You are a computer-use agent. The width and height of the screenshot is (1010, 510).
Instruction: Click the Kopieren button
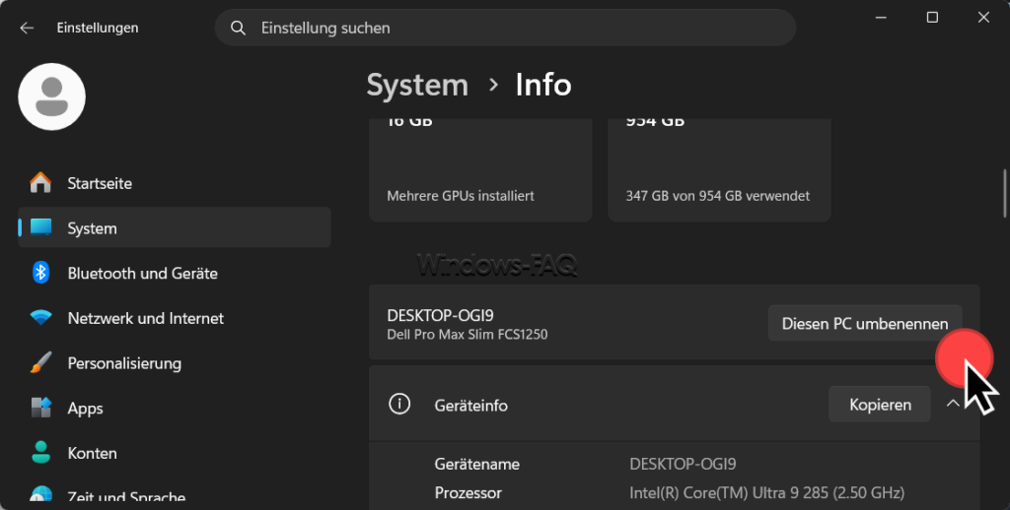(x=880, y=405)
